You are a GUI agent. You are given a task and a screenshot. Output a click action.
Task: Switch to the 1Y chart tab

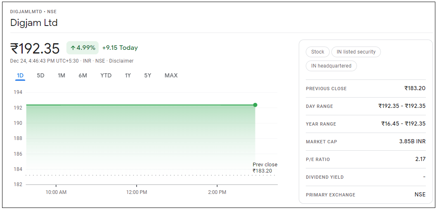(x=128, y=75)
